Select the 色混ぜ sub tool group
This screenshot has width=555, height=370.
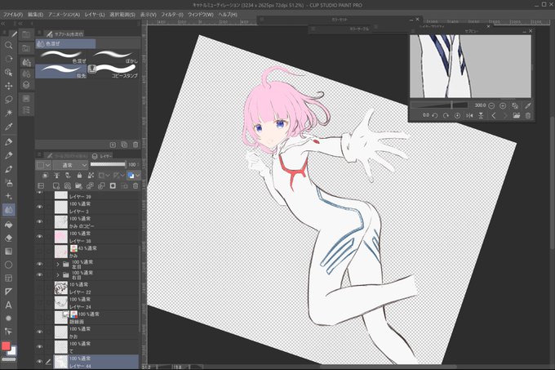tap(65, 43)
